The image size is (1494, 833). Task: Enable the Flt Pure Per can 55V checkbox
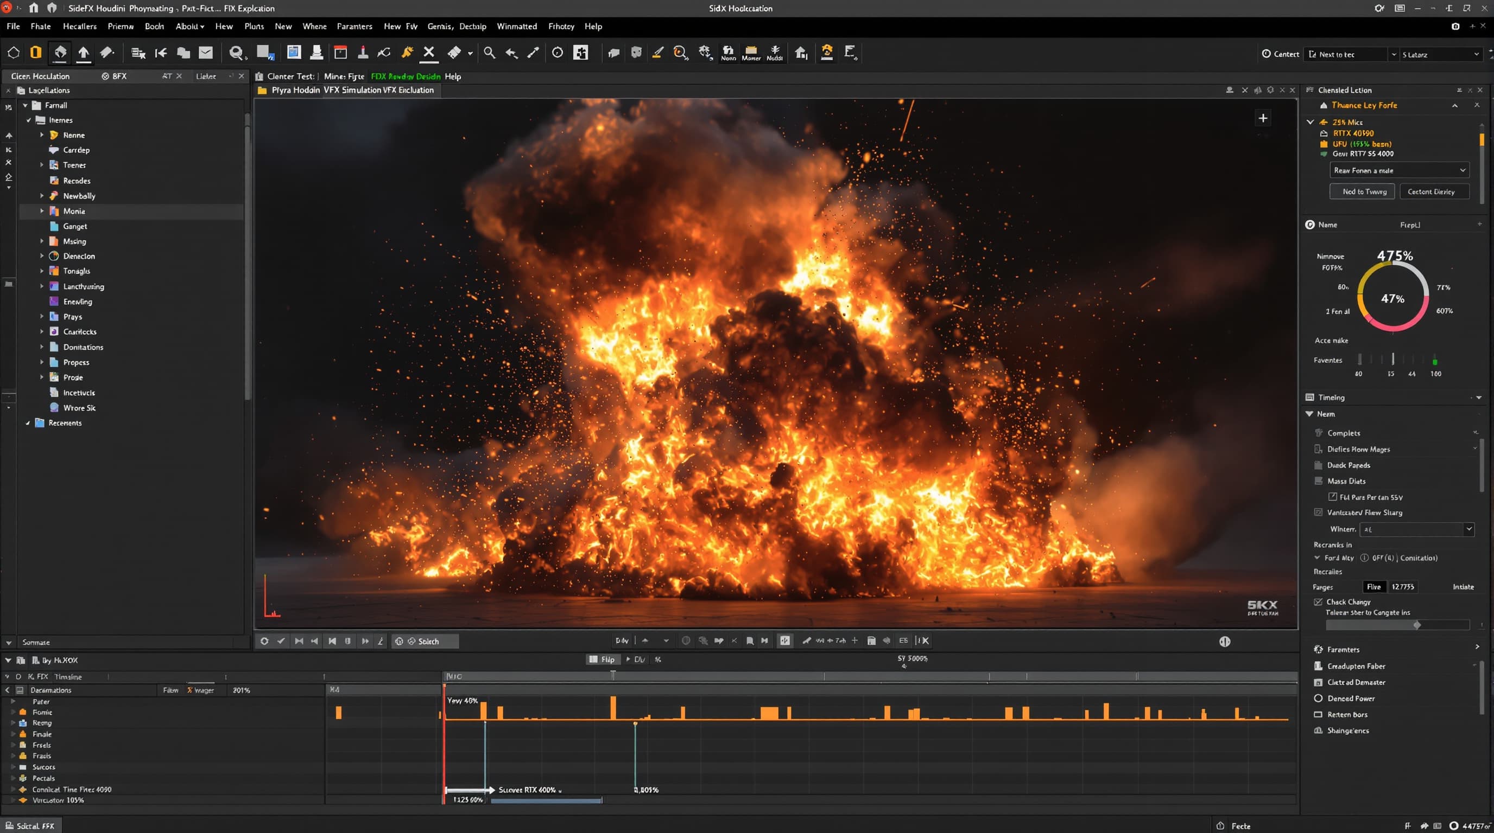[1332, 497]
